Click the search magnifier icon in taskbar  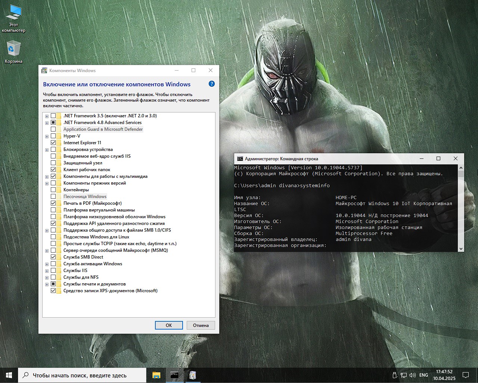click(25, 375)
